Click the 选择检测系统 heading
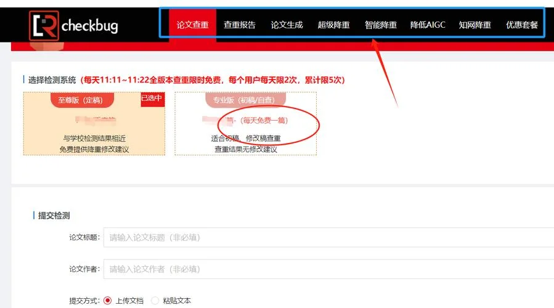 coord(52,80)
